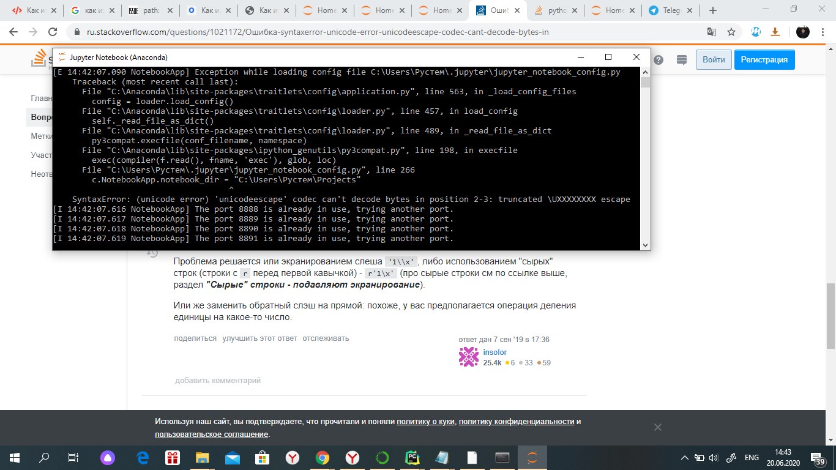Click the 'port 8888 is already in use' line

pyautogui.click(x=253, y=209)
